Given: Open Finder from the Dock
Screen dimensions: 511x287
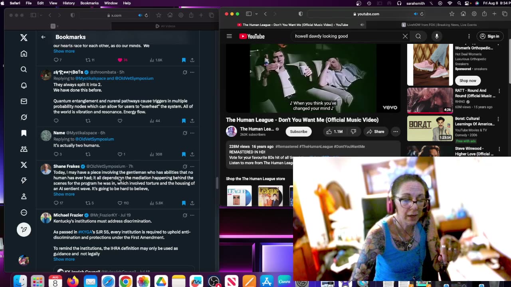Looking at the screenshot, I should [20, 281].
